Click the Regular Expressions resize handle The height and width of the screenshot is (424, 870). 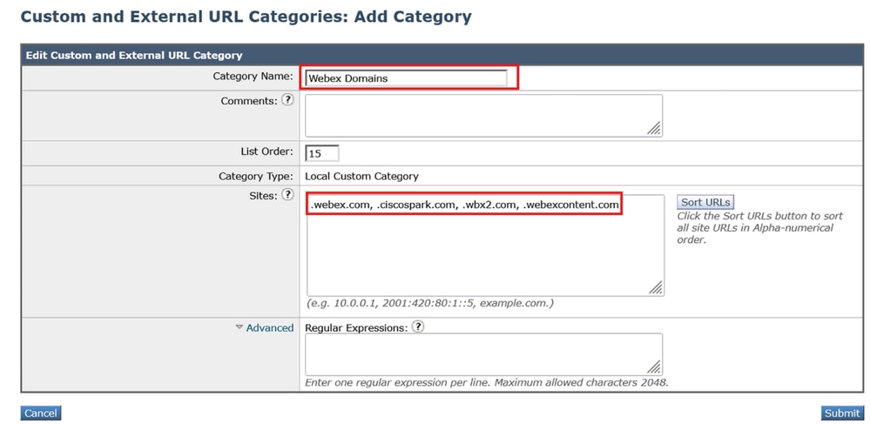click(653, 367)
